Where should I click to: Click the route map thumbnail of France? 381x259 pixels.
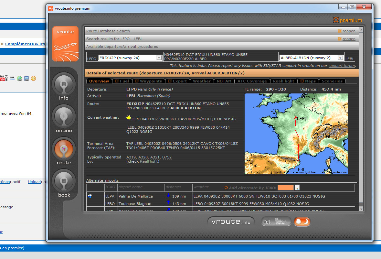coord(296,134)
